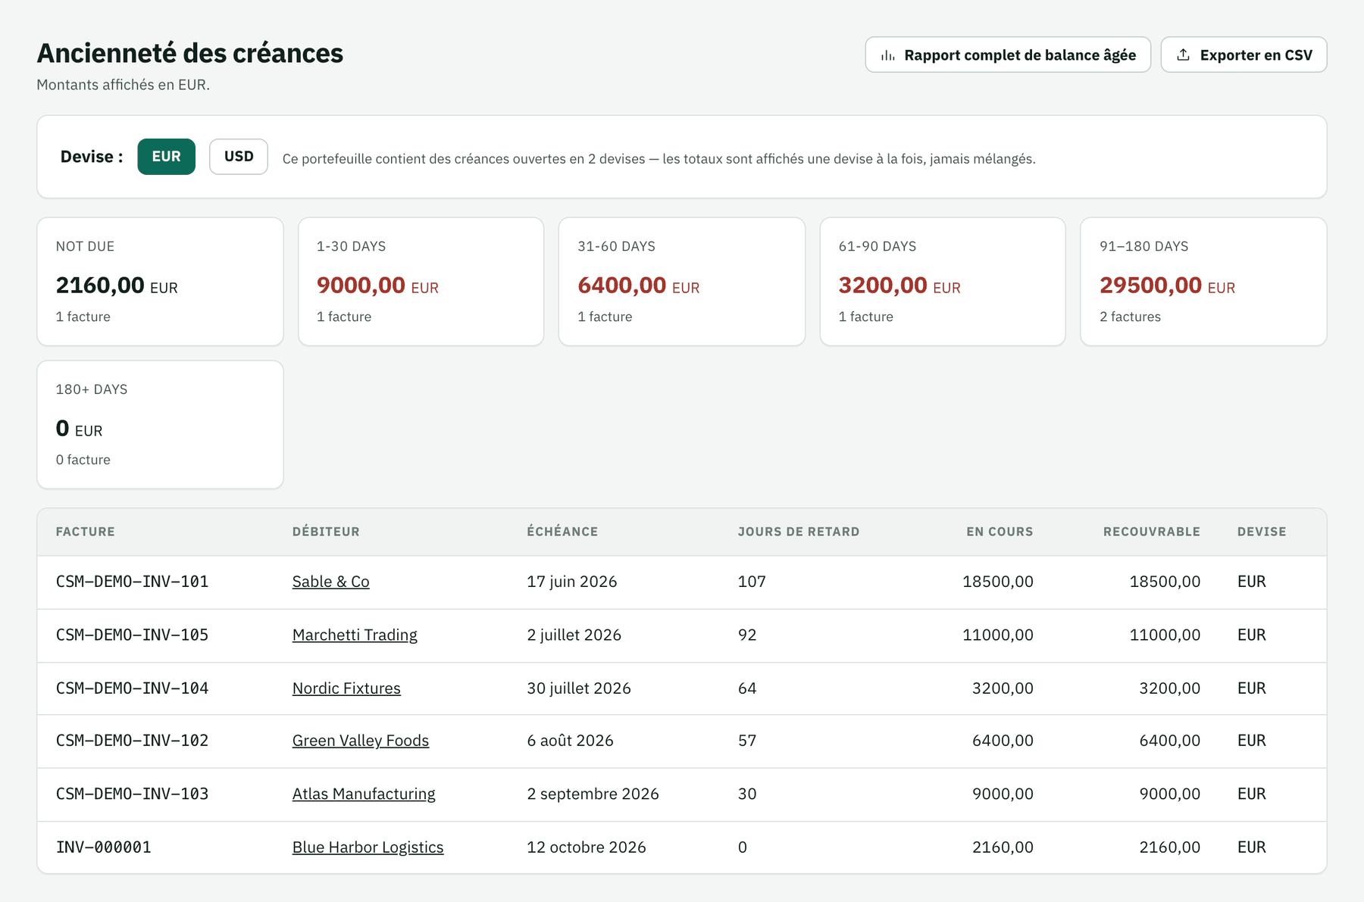
Task: Click due date 6 août 2026
Action: point(571,741)
